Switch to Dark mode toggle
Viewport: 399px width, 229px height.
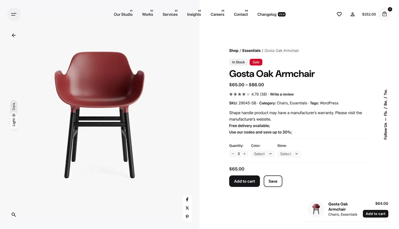[x=14, y=107]
